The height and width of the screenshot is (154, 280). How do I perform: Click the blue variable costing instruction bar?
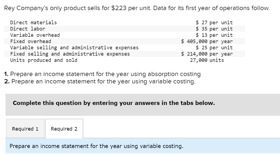(x=96, y=146)
